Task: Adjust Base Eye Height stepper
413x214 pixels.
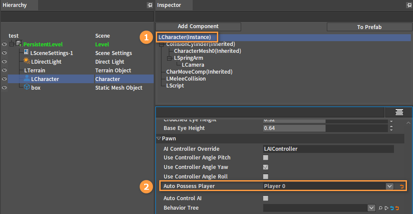Action: point(391,128)
